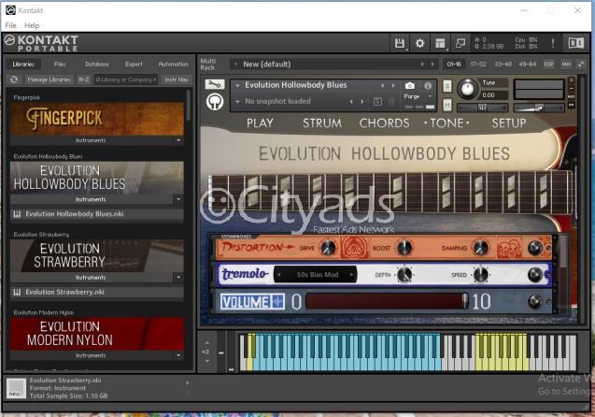Toggle the A-Z library sorting button
Screen dimensions: 595x417
(x=84, y=79)
